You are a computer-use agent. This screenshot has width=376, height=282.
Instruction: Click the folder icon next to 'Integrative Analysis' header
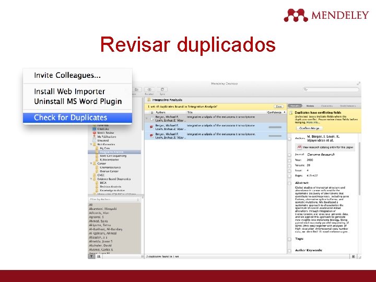coord(149,100)
